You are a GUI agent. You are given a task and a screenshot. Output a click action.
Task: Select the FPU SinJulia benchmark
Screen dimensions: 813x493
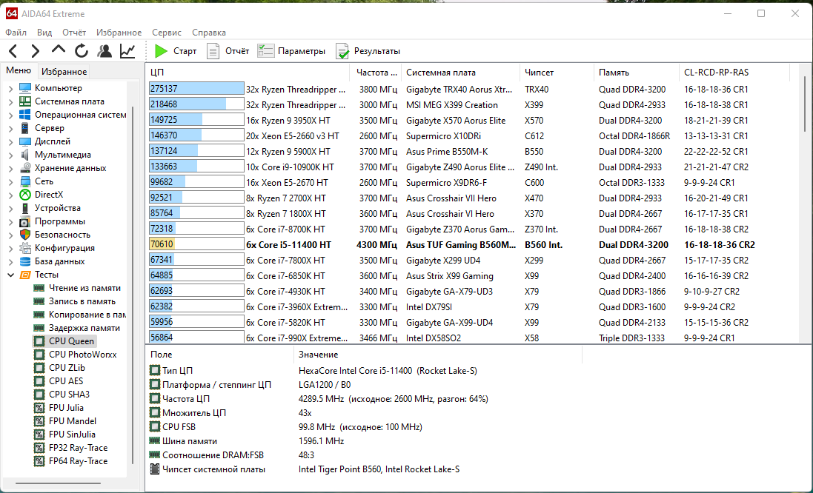click(64, 435)
